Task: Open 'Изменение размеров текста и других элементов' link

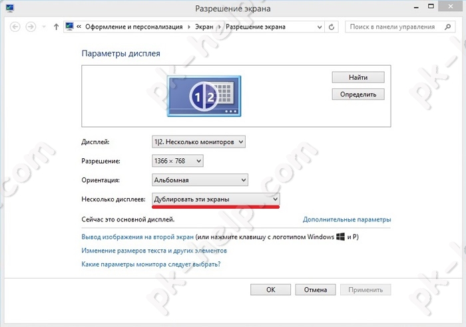Action: tap(154, 251)
